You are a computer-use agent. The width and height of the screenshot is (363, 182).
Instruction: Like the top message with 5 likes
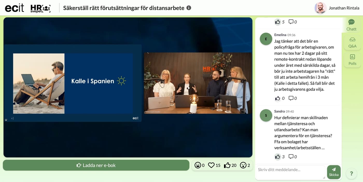coord(278,22)
